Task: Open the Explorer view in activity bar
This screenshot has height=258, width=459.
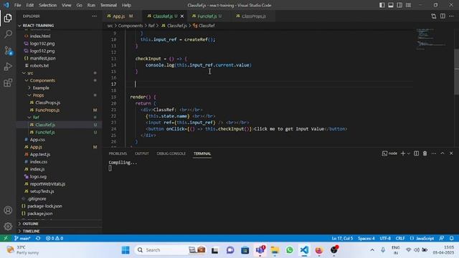Action: [8, 18]
